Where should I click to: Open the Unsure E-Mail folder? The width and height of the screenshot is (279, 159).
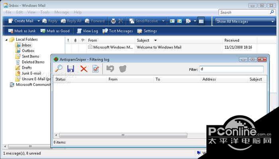click(x=36, y=79)
